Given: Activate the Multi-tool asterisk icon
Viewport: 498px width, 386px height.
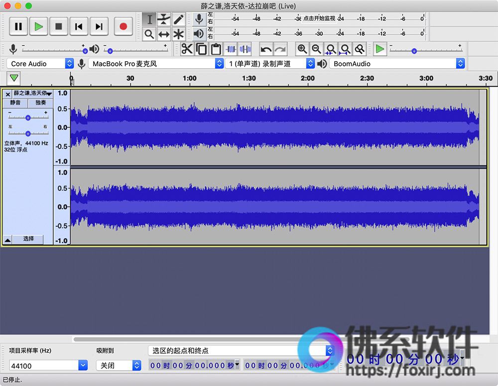Looking at the screenshot, I should tap(179, 34).
